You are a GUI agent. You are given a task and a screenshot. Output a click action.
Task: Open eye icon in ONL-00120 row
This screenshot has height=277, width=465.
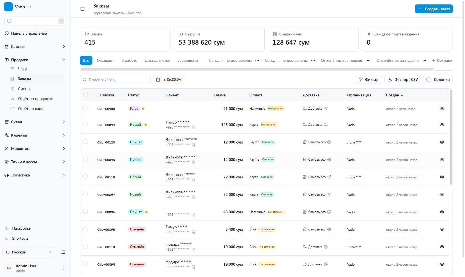coord(442,142)
